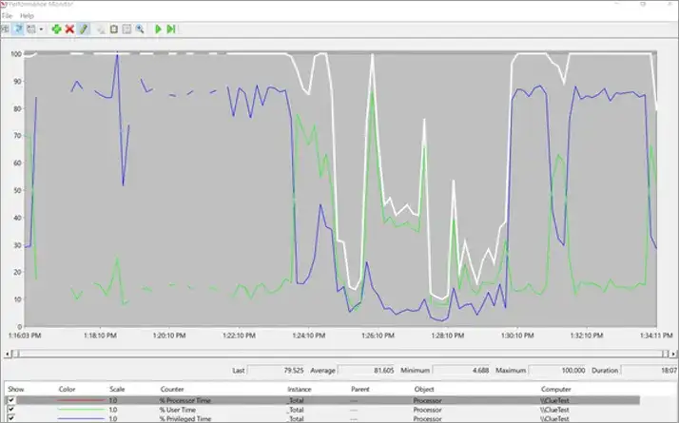Open the Properties icon in toolbar
The width and height of the screenshot is (679, 423).
click(126, 29)
